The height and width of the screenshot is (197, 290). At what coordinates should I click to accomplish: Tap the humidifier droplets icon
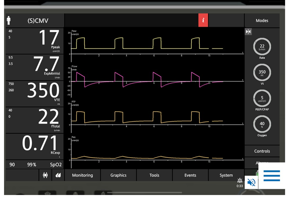[x=58, y=175]
